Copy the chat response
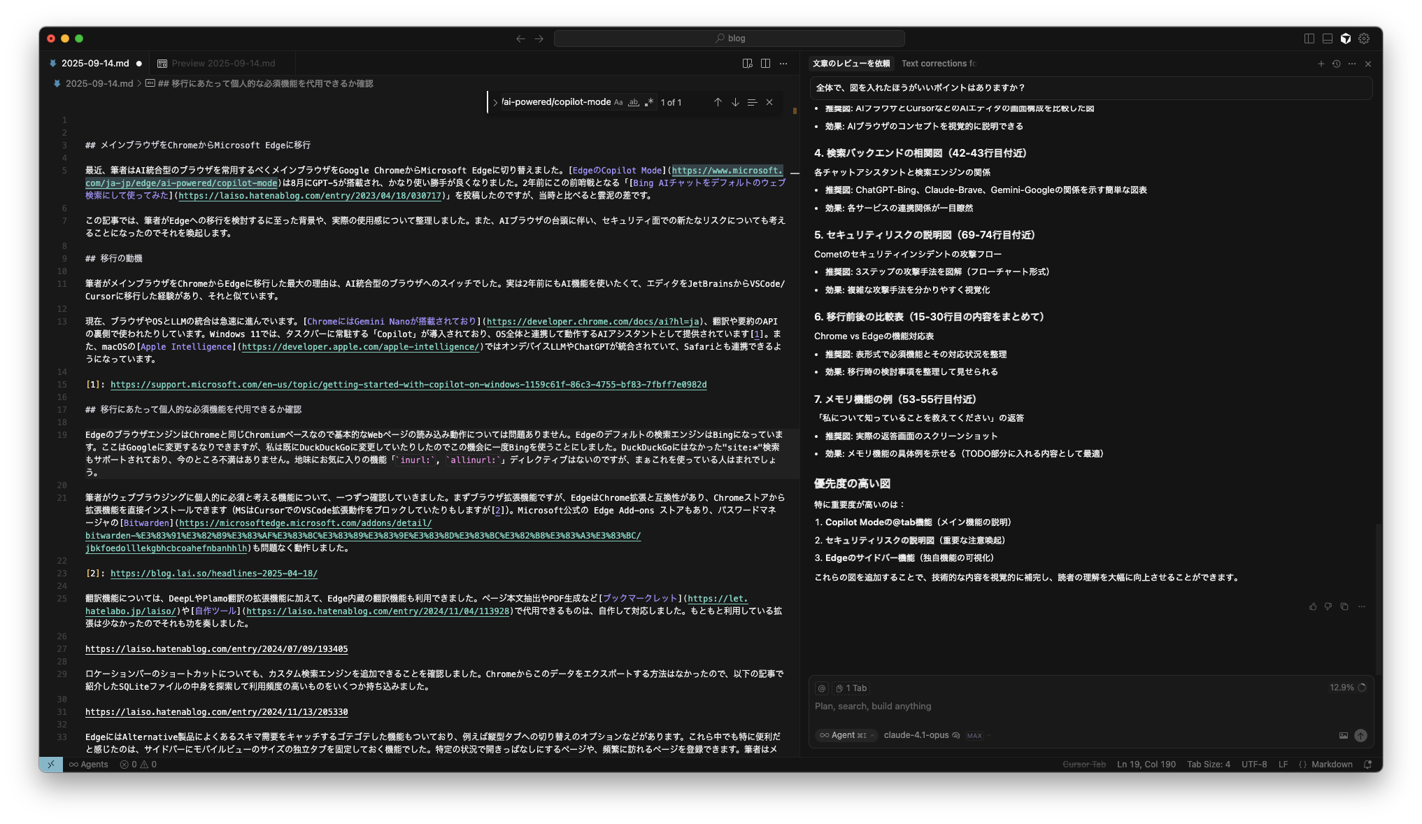The image size is (1422, 824). click(1344, 606)
